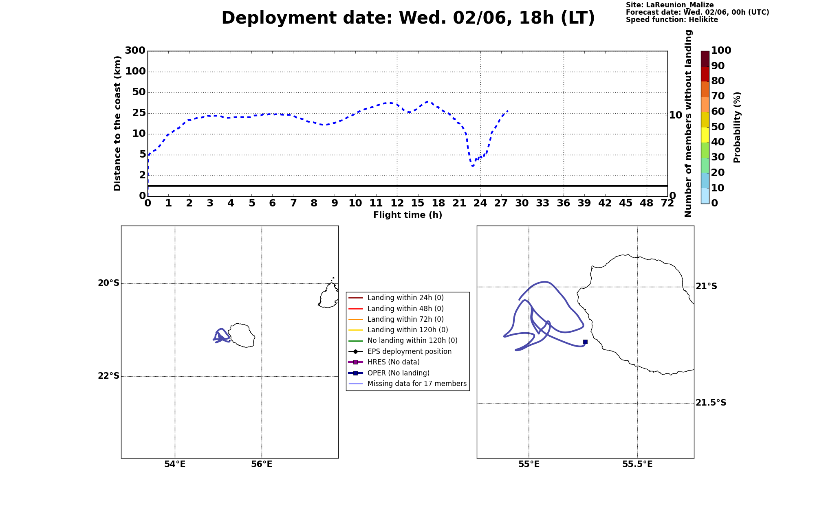Click the yellow 50% probability color band
Screen dimensions: 815x509
pos(705,135)
